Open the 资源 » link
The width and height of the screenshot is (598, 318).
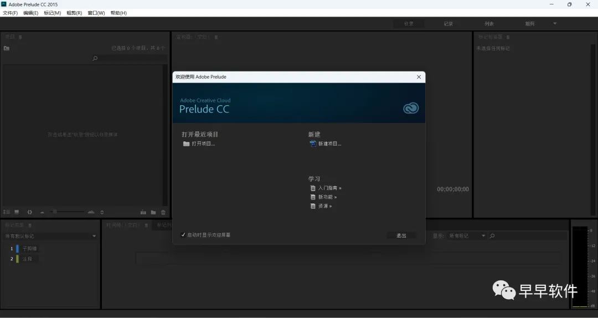pyautogui.click(x=325, y=206)
